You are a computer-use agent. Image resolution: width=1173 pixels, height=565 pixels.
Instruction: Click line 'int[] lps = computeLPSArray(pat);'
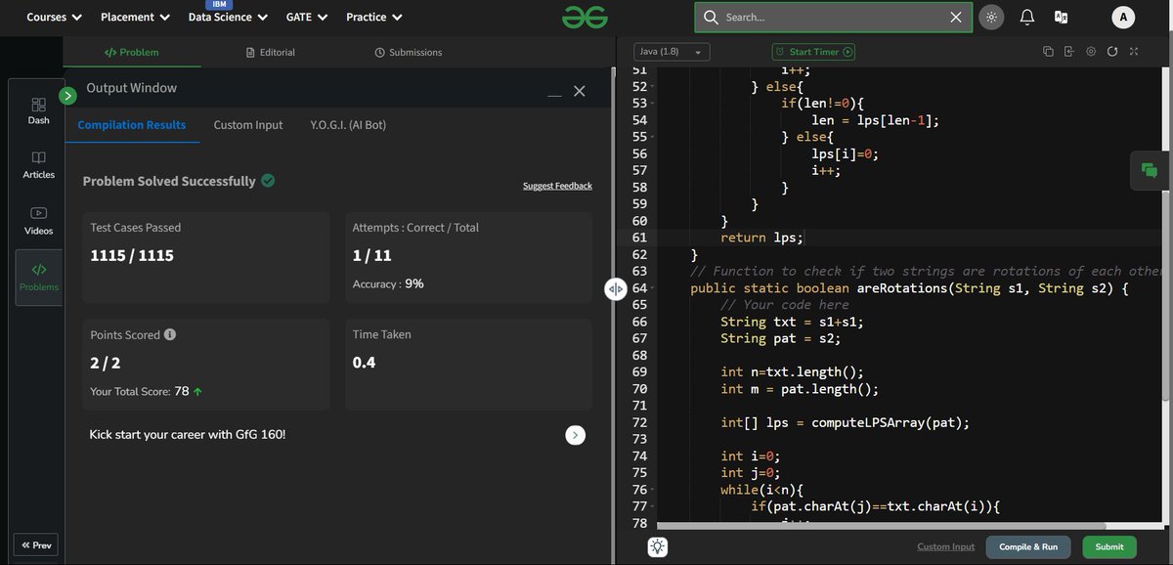tap(846, 422)
